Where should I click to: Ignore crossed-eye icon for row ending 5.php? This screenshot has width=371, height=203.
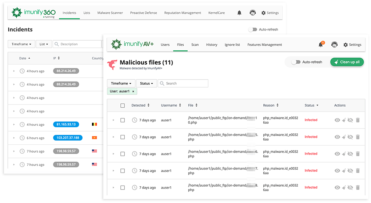350,137
